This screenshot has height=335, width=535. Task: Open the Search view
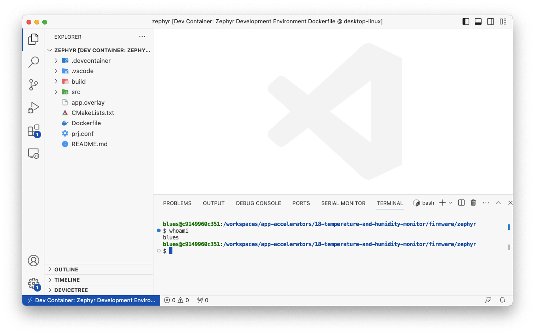34,62
